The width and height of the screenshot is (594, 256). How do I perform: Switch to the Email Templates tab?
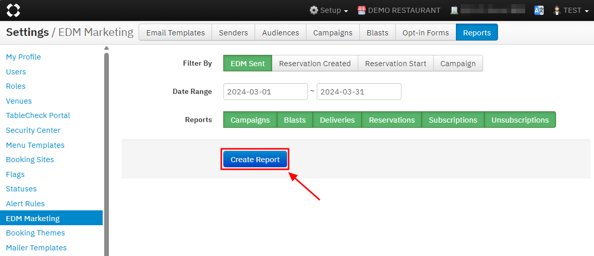click(x=175, y=32)
